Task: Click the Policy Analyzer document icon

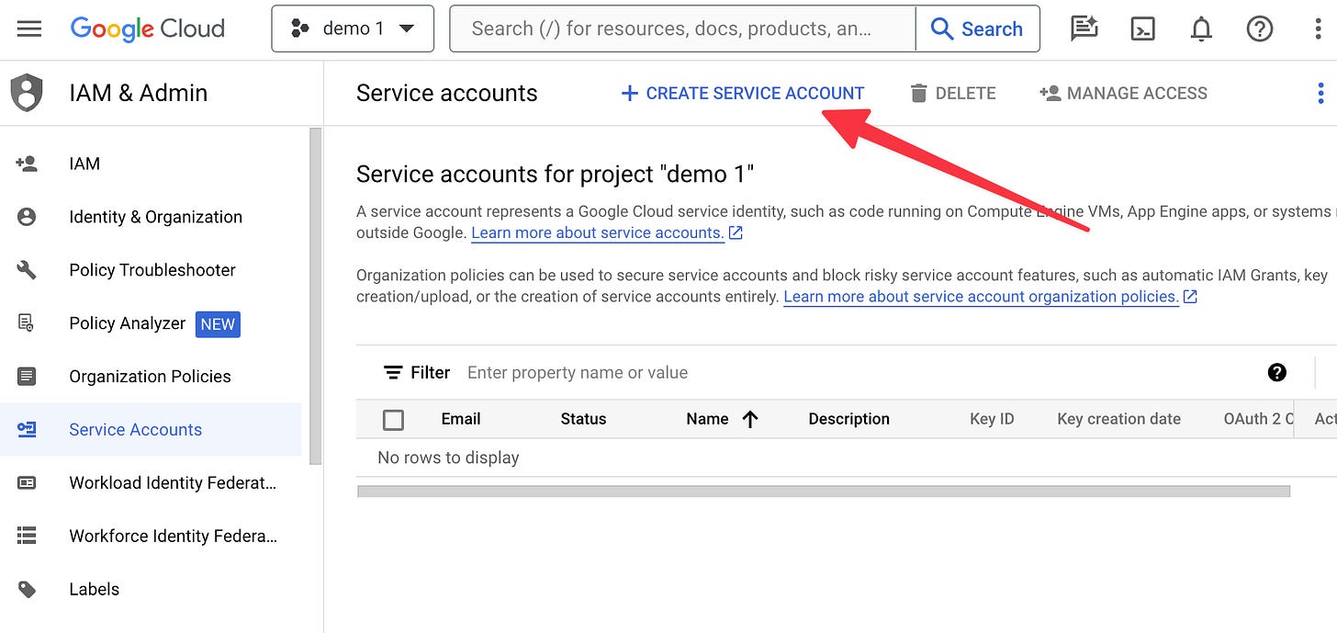Action: pos(27,323)
